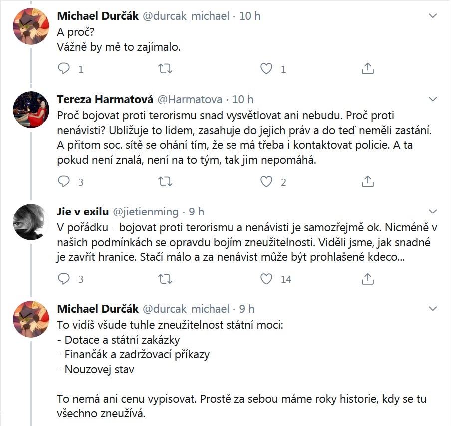The width and height of the screenshot is (464, 426).
Task: Open more options for Tereza Harmatová's tweet
Action: click(x=433, y=99)
